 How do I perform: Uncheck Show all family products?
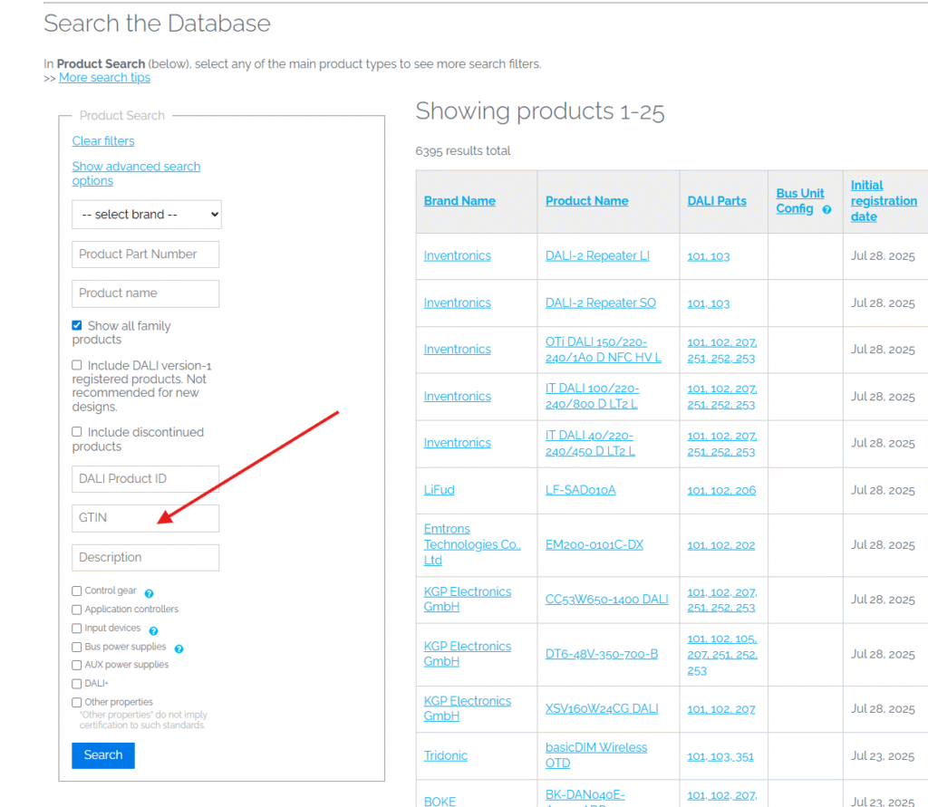point(77,325)
